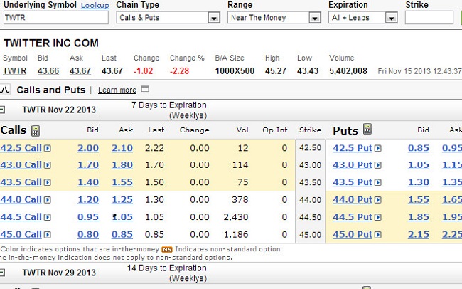Click the 45.0 Call ask 0.85

[122, 234]
